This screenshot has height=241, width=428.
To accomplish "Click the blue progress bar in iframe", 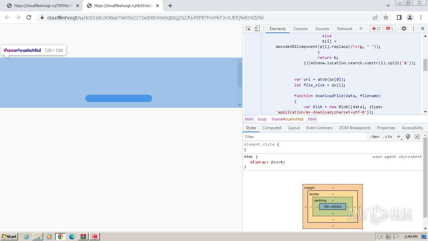I will [119, 98].
